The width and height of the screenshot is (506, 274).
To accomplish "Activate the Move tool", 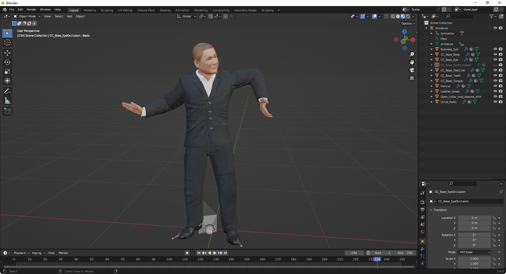I will click(x=7, y=53).
